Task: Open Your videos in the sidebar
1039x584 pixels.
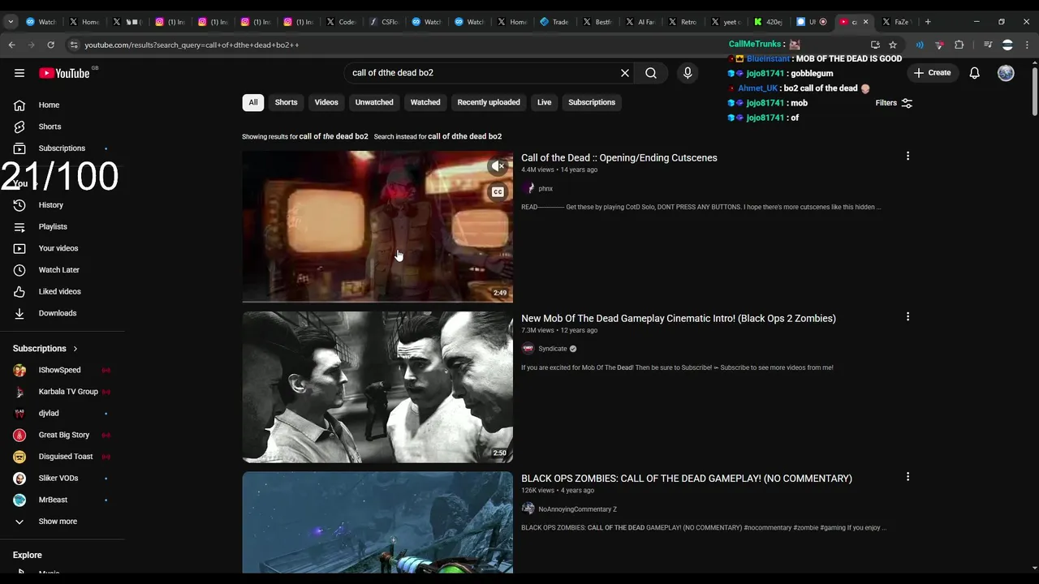Action: click(58, 248)
